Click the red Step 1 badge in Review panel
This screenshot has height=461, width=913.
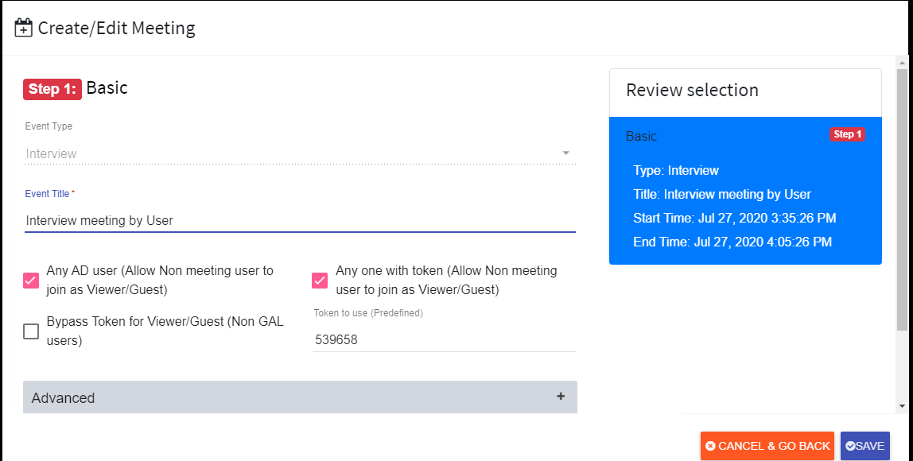(847, 134)
